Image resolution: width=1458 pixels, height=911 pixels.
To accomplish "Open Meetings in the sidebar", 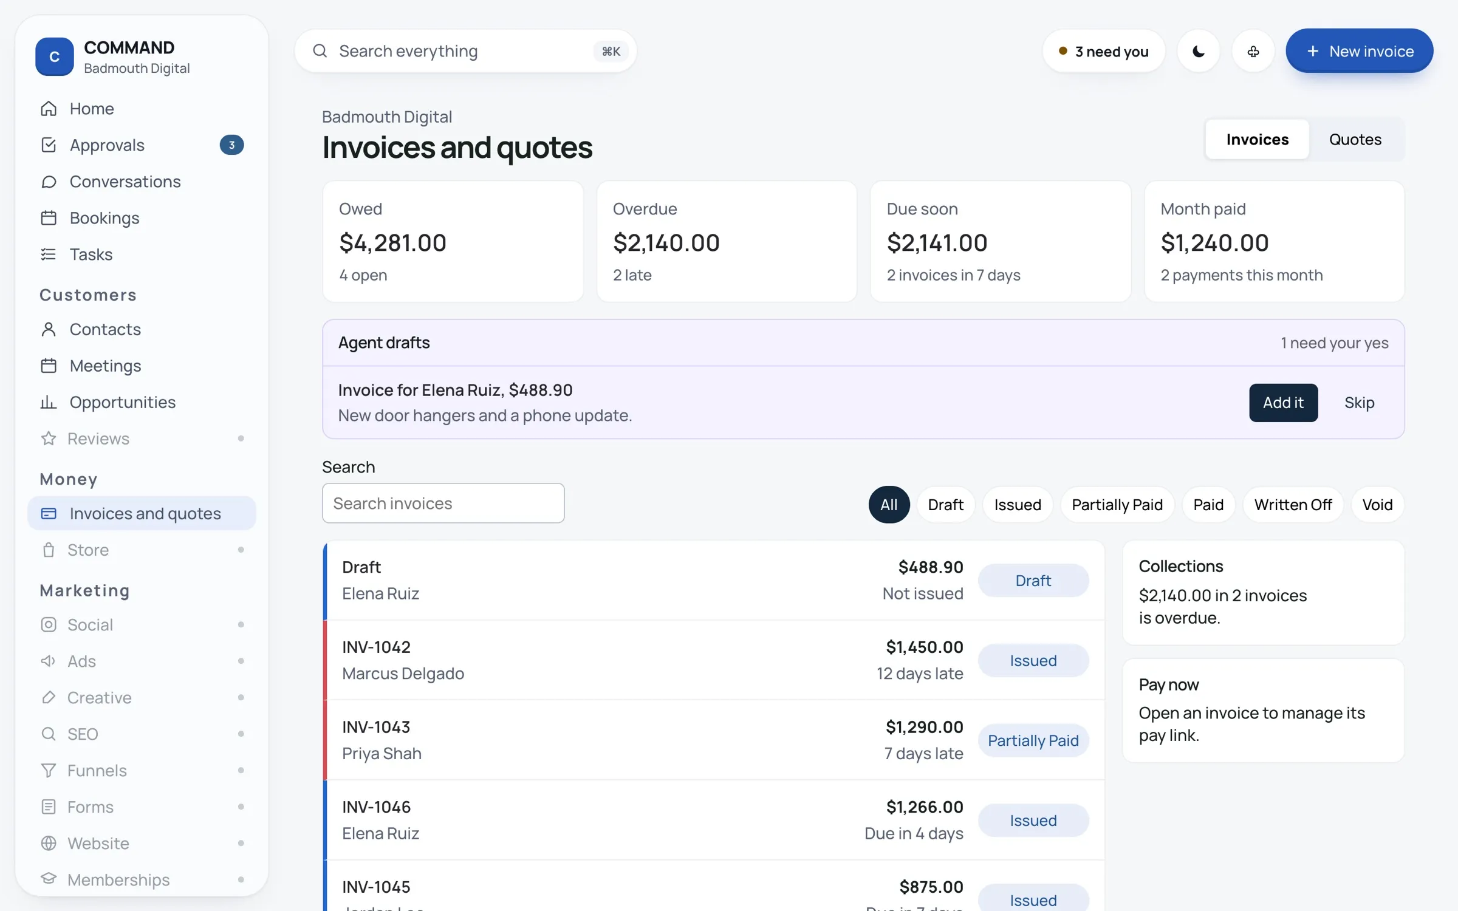I will pyautogui.click(x=142, y=366).
